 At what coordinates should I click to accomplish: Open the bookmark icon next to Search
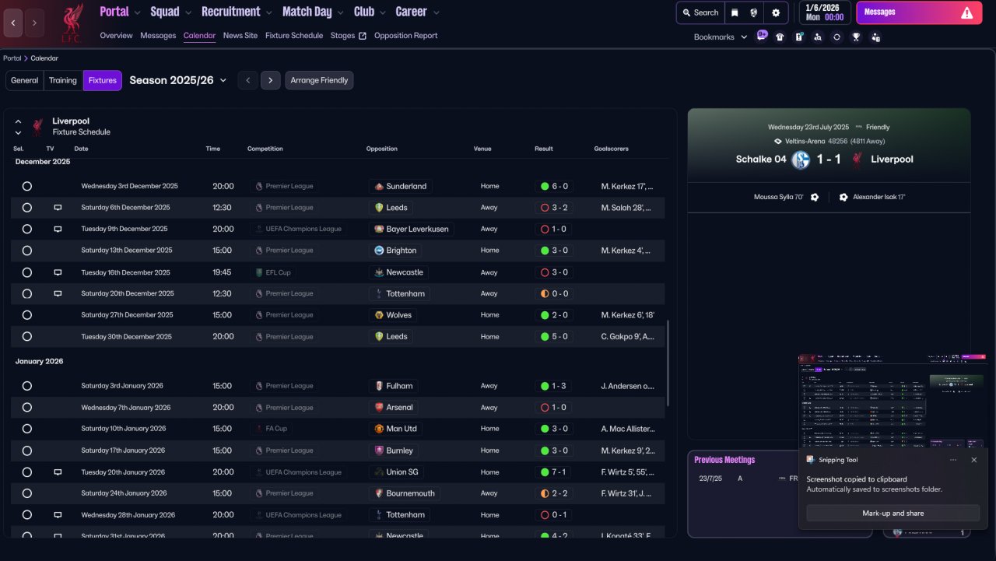pyautogui.click(x=735, y=12)
